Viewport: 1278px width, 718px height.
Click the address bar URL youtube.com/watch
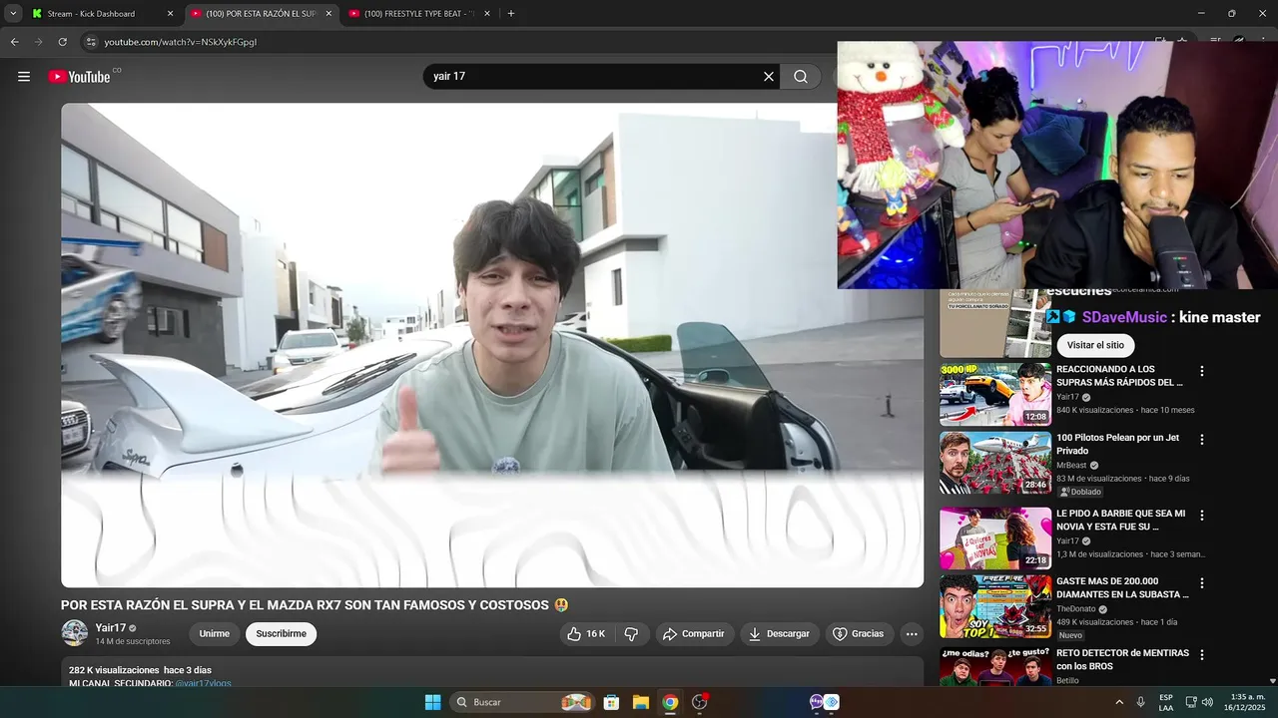click(181, 42)
